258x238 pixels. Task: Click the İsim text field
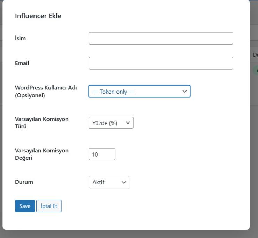click(161, 39)
